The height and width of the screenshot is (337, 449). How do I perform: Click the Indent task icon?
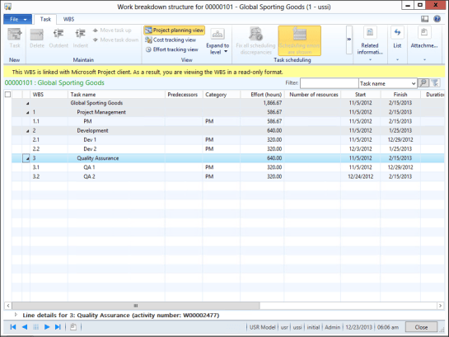click(80, 38)
